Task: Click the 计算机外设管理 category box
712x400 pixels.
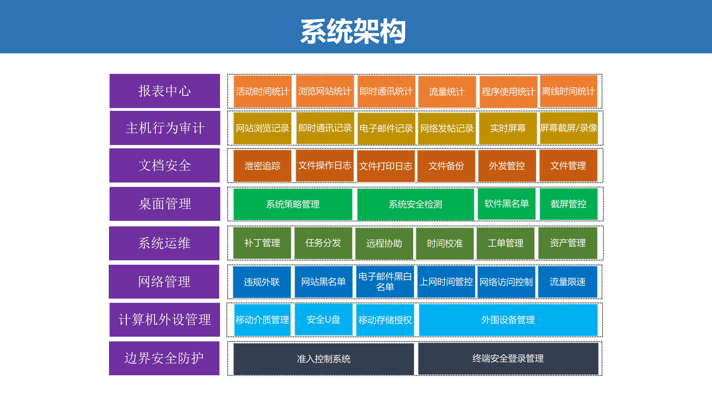Action: tap(165, 320)
